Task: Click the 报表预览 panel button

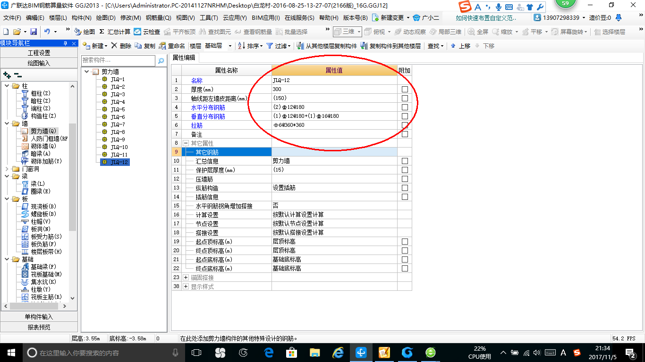Action: click(39, 327)
